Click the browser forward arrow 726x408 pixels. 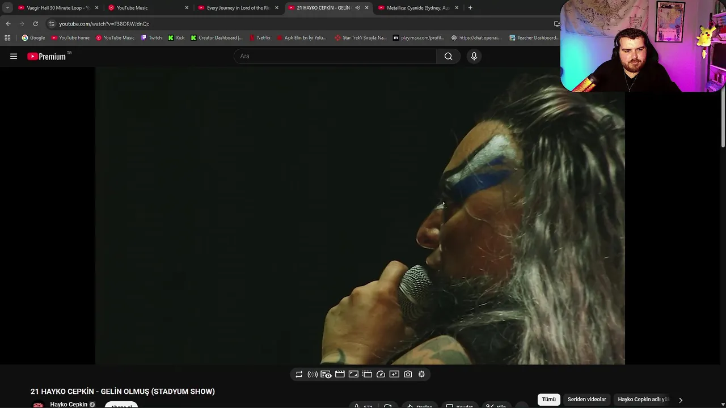tap(22, 24)
